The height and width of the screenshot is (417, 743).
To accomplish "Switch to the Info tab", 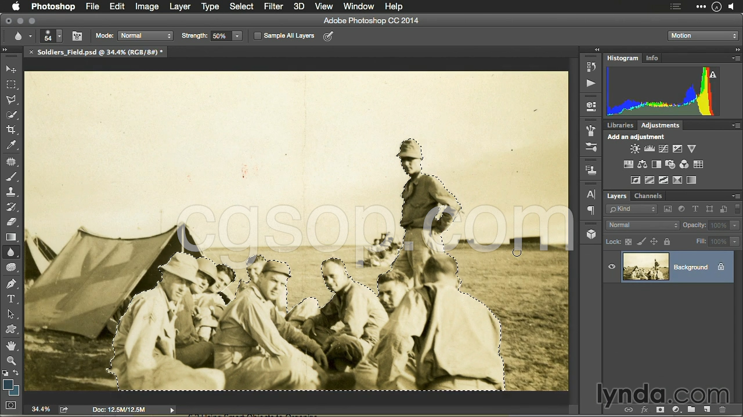I will tap(652, 58).
